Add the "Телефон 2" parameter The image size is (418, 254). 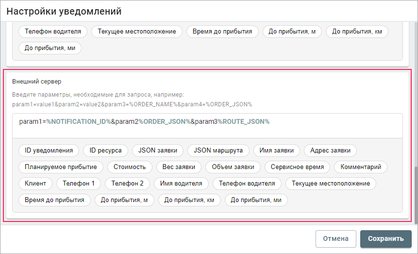pyautogui.click(x=128, y=184)
